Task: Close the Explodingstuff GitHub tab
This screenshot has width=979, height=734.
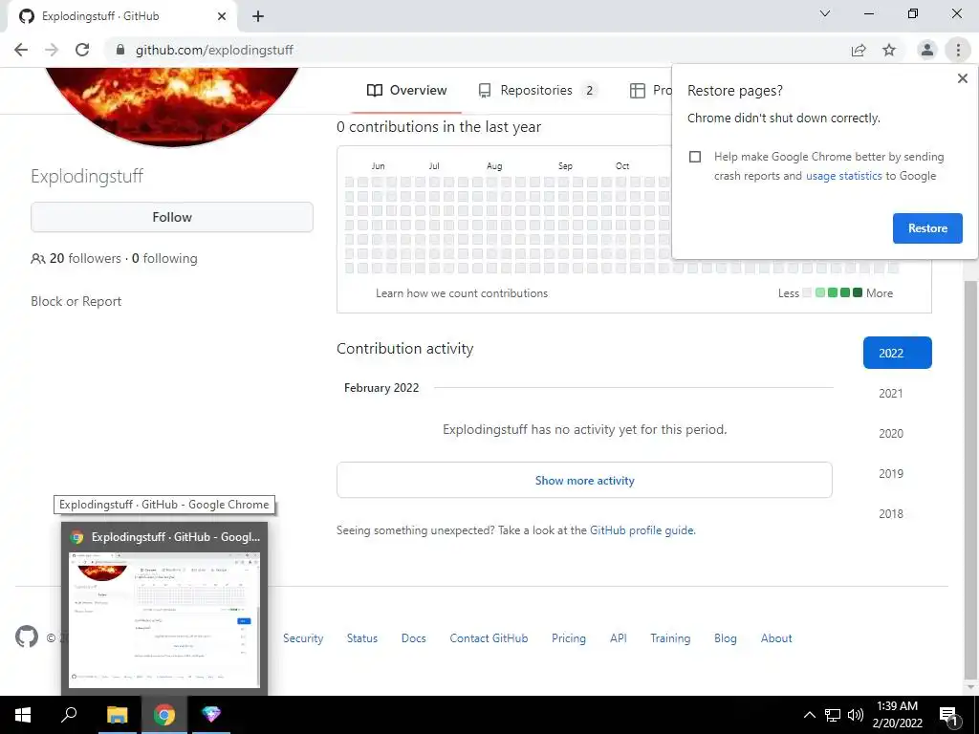Action: [222, 16]
